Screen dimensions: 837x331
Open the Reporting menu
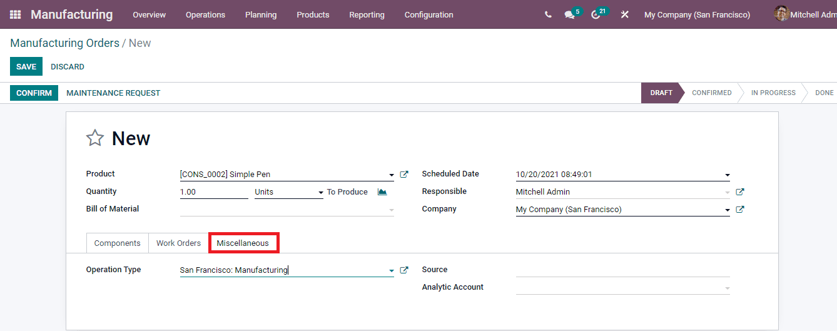click(367, 14)
